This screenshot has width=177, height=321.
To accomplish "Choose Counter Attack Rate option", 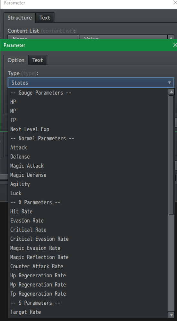I will click(88, 266).
